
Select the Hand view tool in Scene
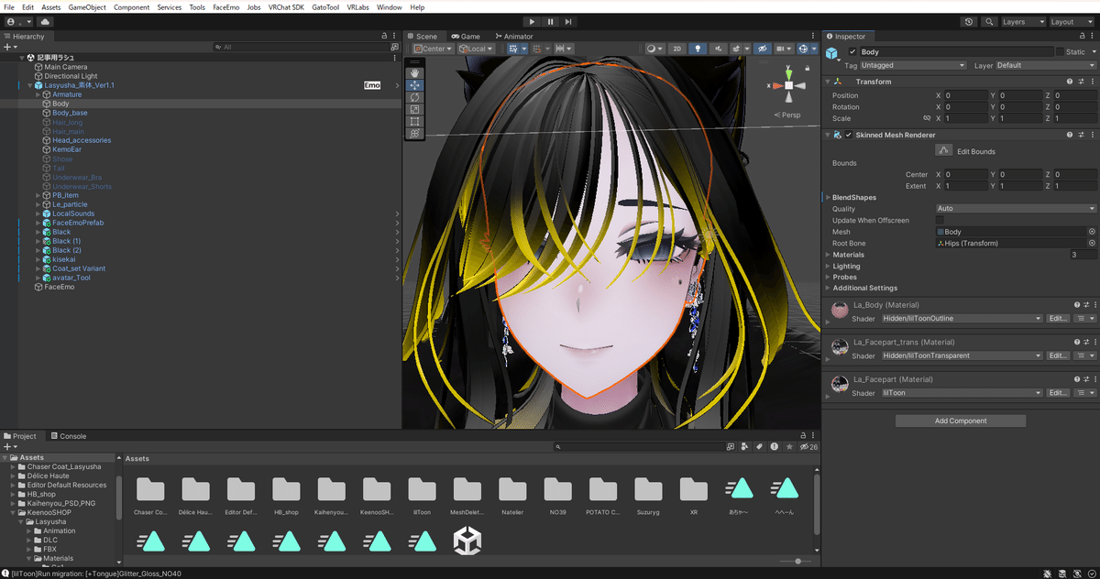pyautogui.click(x=414, y=72)
